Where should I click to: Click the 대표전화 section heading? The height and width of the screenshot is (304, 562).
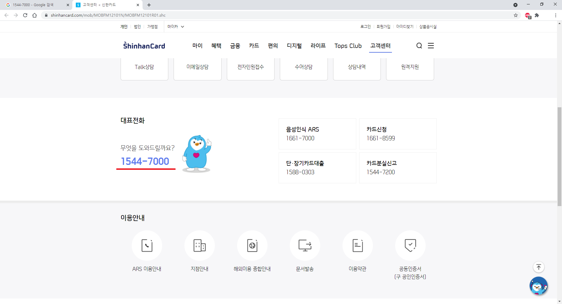pos(133,120)
